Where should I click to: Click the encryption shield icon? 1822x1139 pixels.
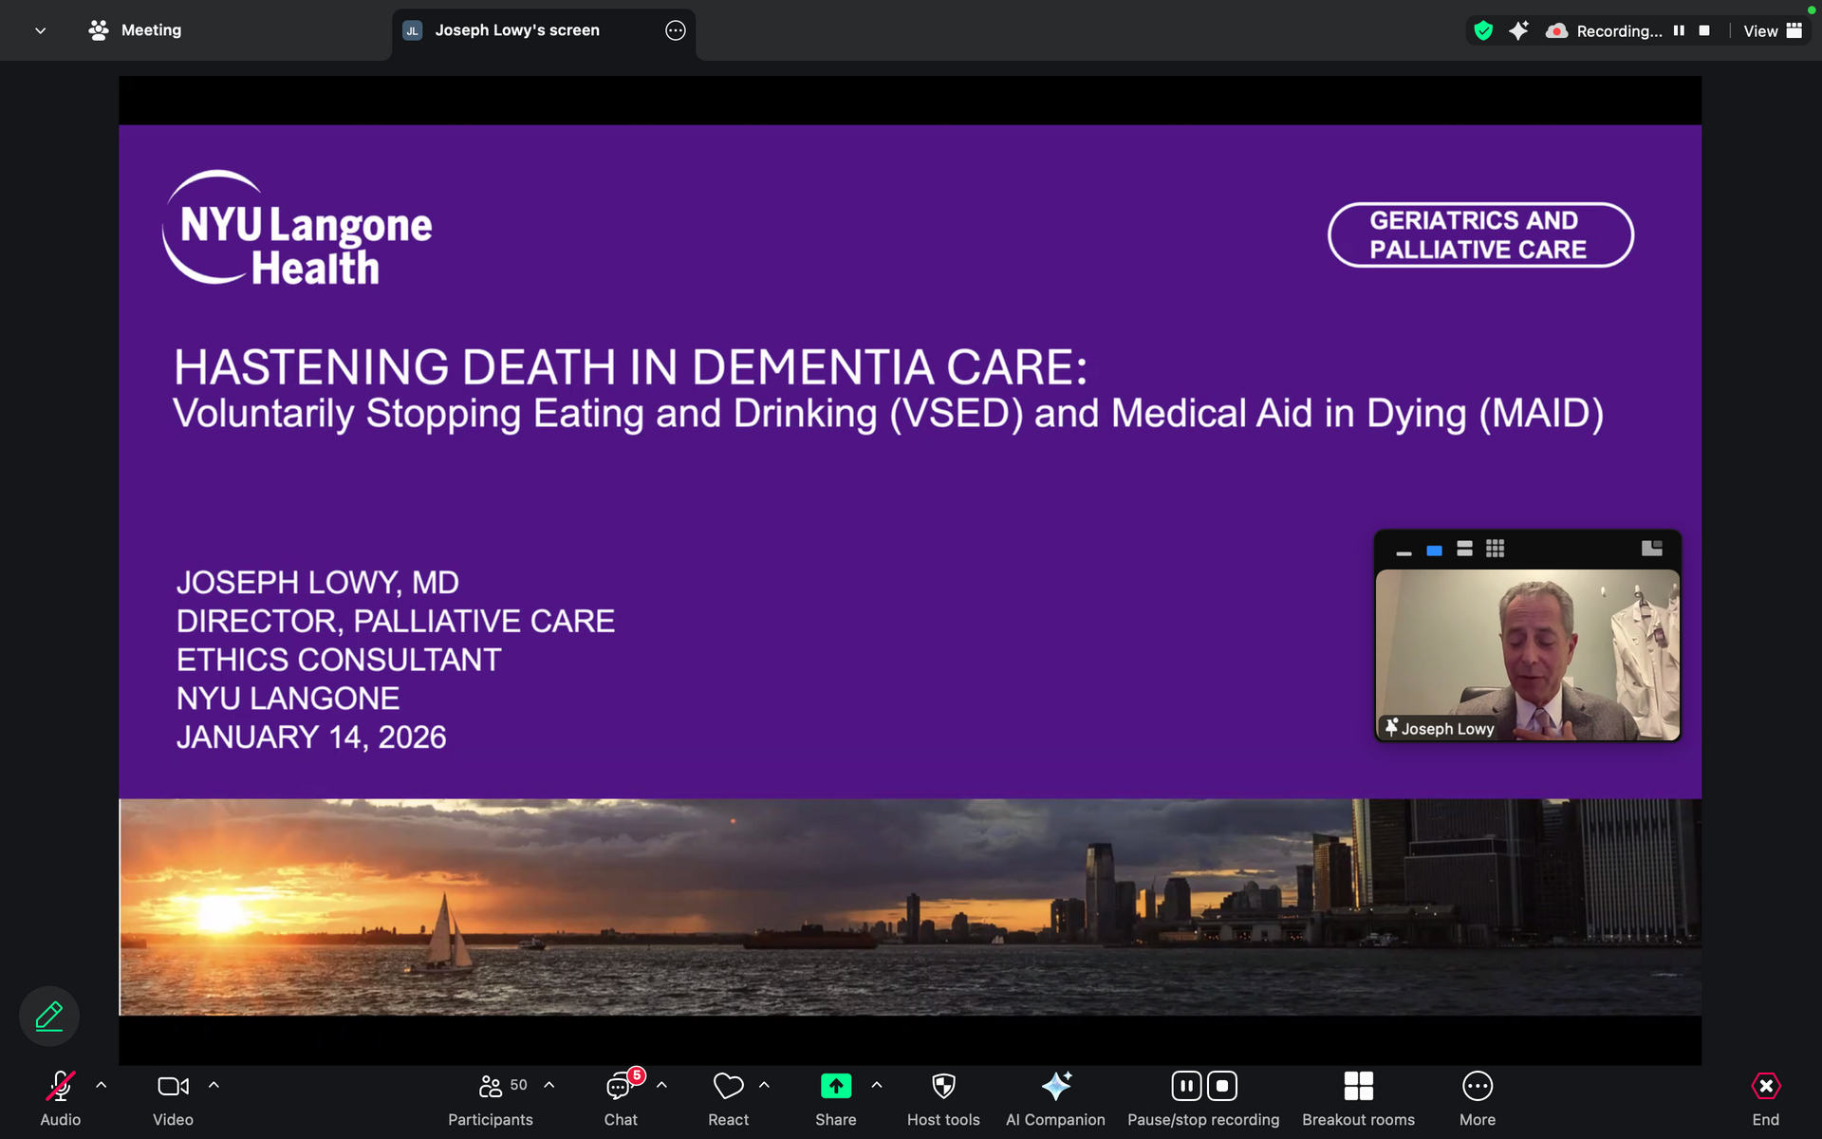point(1483,30)
